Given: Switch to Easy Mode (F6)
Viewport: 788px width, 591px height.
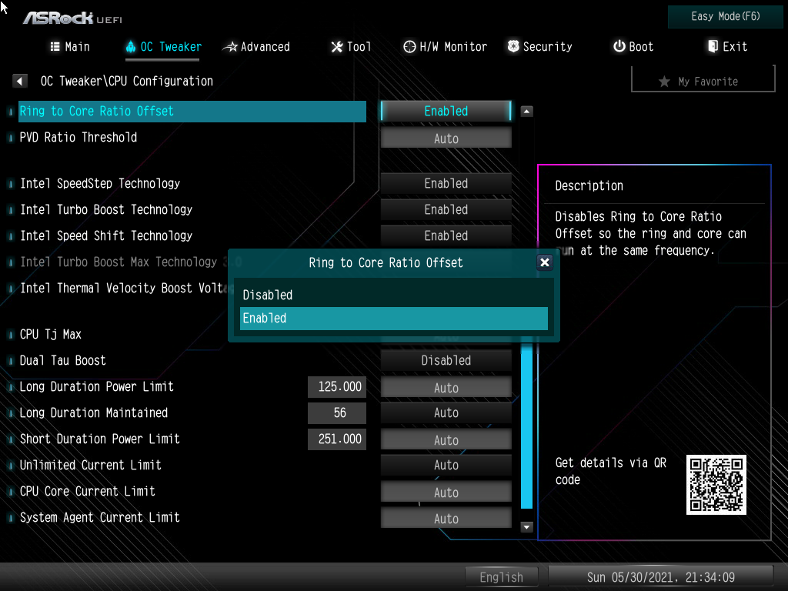Looking at the screenshot, I should (x=725, y=17).
